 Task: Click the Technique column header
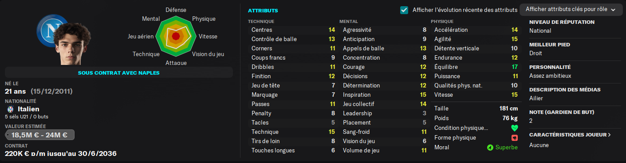tap(261, 21)
